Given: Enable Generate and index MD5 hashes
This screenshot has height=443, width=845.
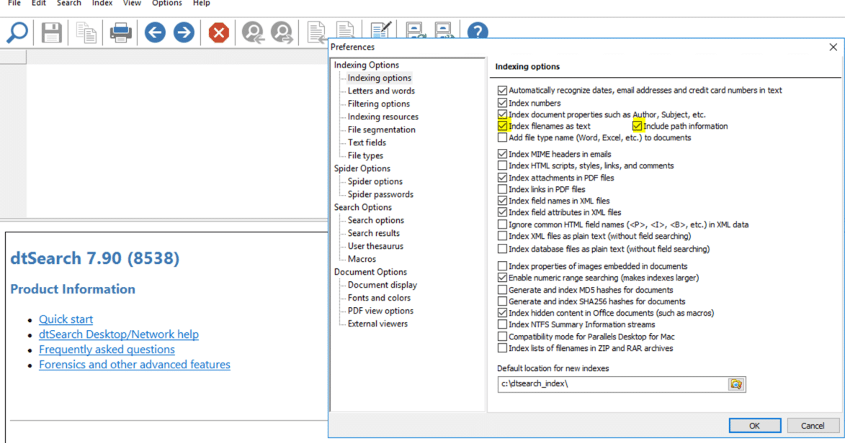Looking at the screenshot, I should 502,290.
